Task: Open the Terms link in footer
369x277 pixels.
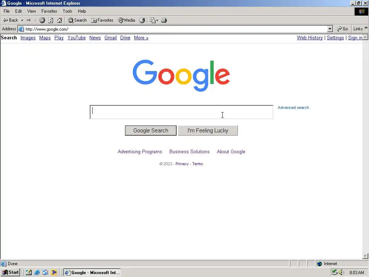Action: point(197,164)
